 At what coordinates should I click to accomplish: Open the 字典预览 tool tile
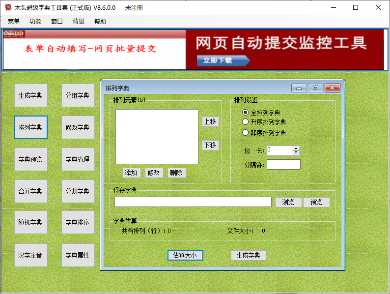point(31,159)
